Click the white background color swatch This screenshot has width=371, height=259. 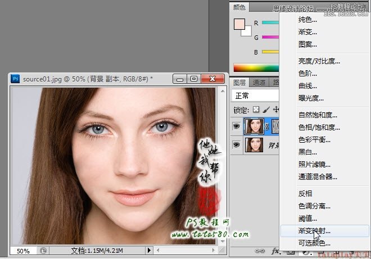247,32
